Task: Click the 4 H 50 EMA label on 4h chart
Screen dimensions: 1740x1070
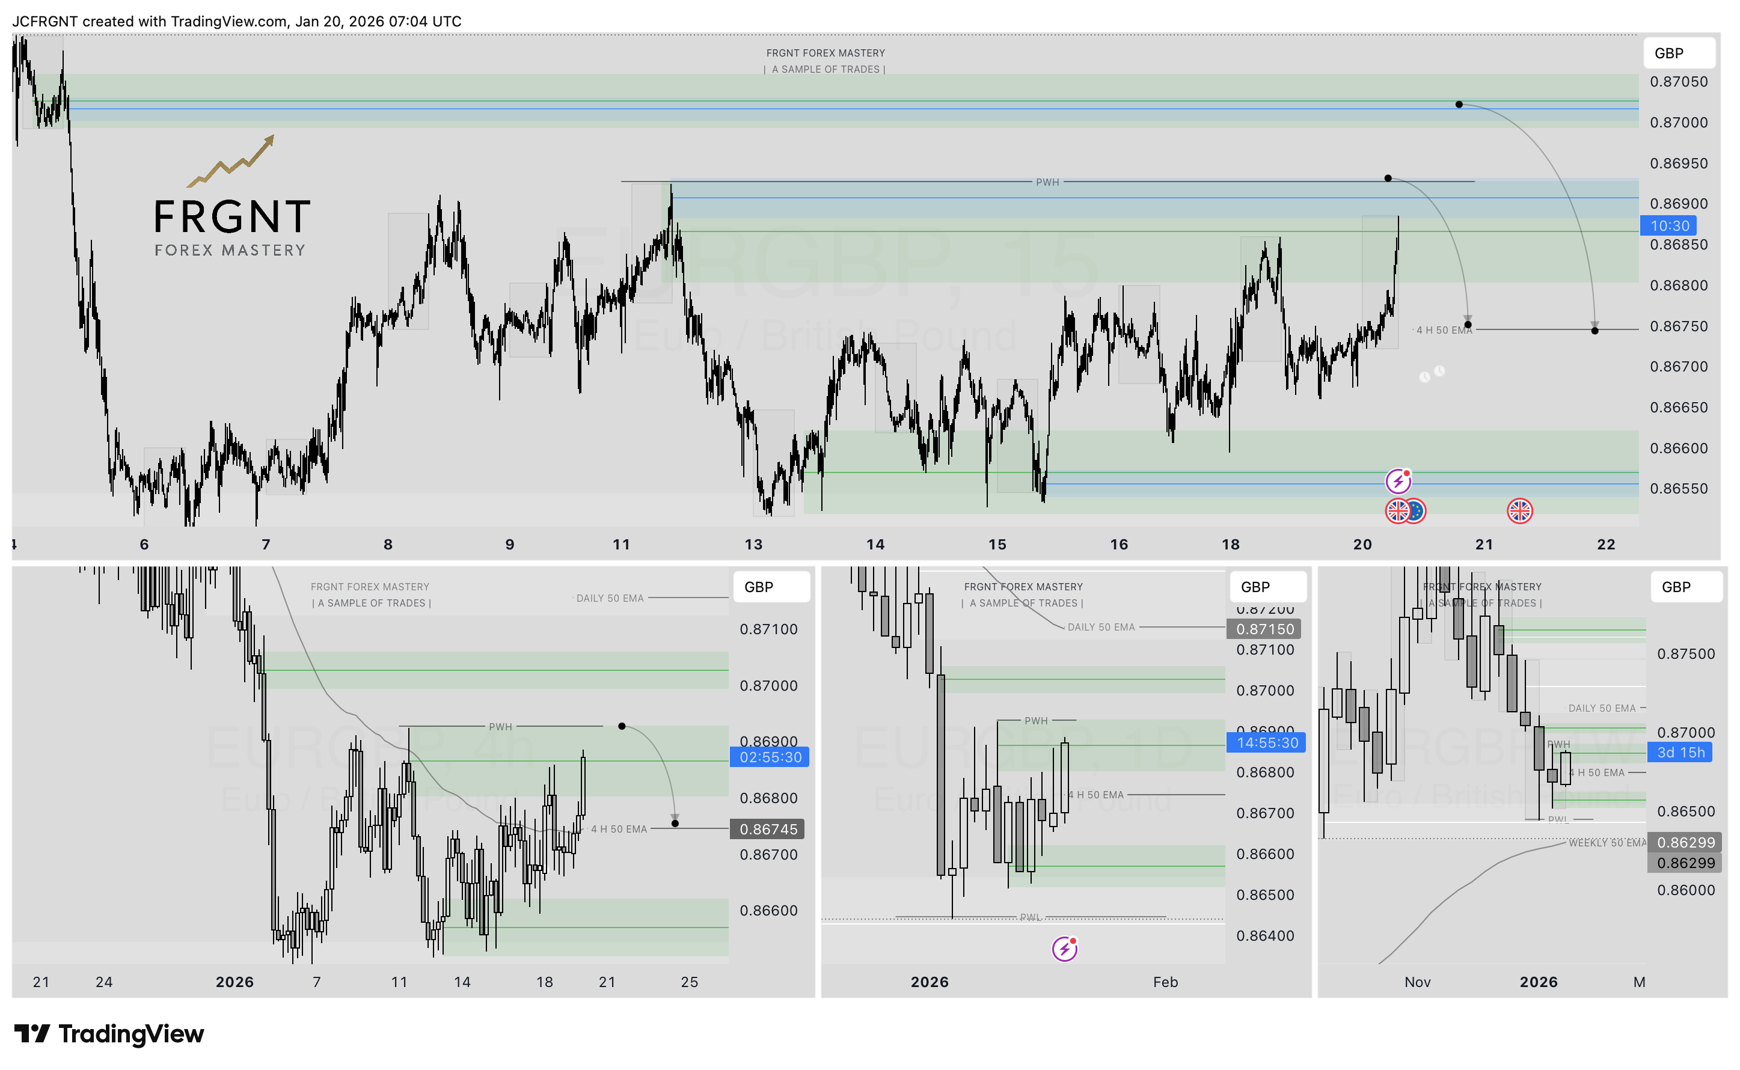Action: pos(619,829)
